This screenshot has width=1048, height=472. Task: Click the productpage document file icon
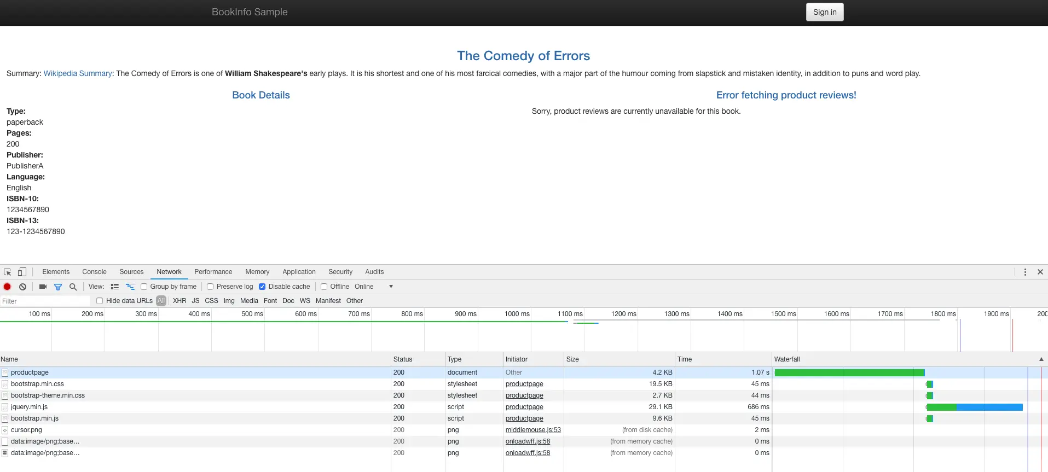click(5, 372)
